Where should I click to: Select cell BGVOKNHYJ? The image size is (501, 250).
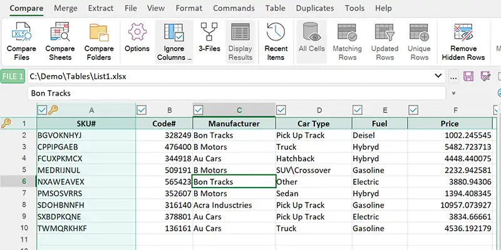coord(86,135)
